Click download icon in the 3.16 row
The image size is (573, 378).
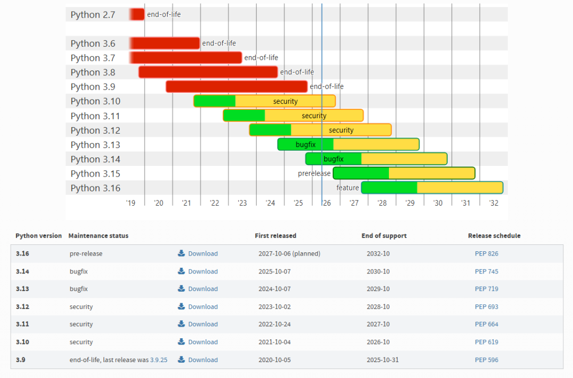click(181, 253)
